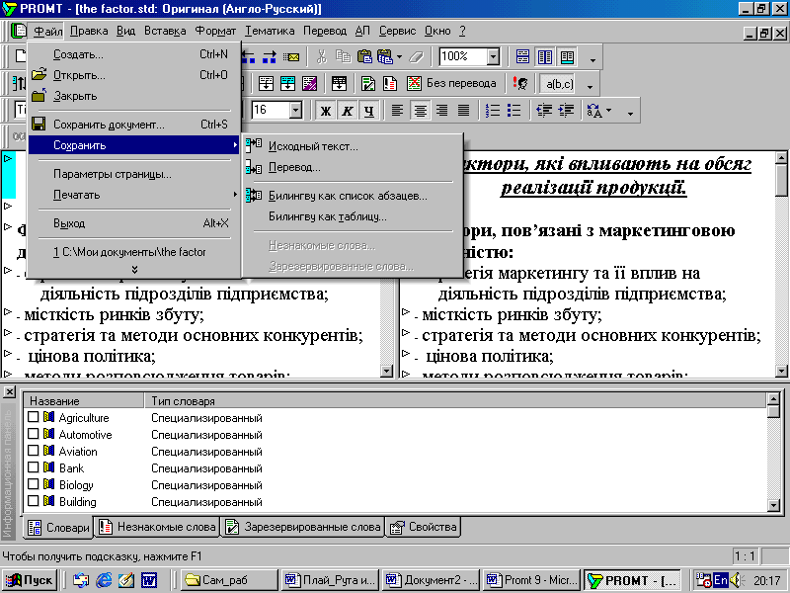Screen dimensions: 790x593
Task: Open the zoom 100% dropdown
Action: tap(493, 56)
